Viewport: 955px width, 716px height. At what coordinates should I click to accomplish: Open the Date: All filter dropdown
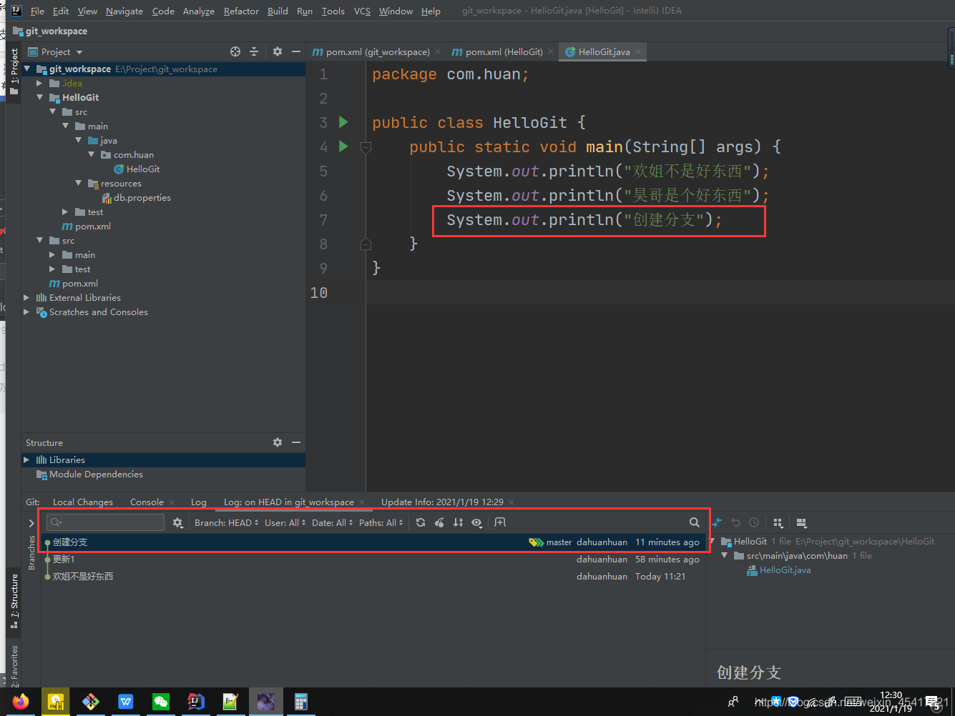tap(333, 522)
